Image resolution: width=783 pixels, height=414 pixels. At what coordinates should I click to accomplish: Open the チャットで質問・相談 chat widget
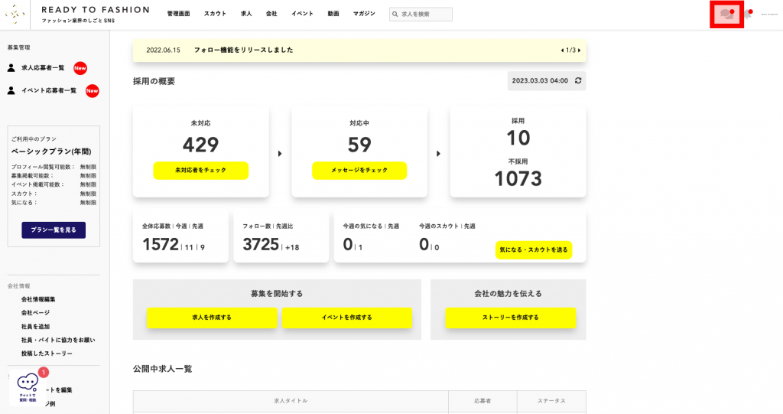pos(28,386)
